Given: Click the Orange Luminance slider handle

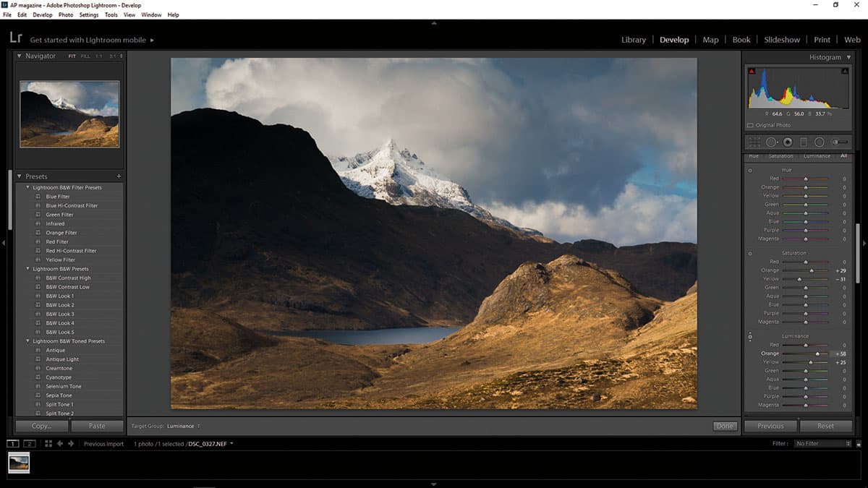Looking at the screenshot, I should [817, 354].
